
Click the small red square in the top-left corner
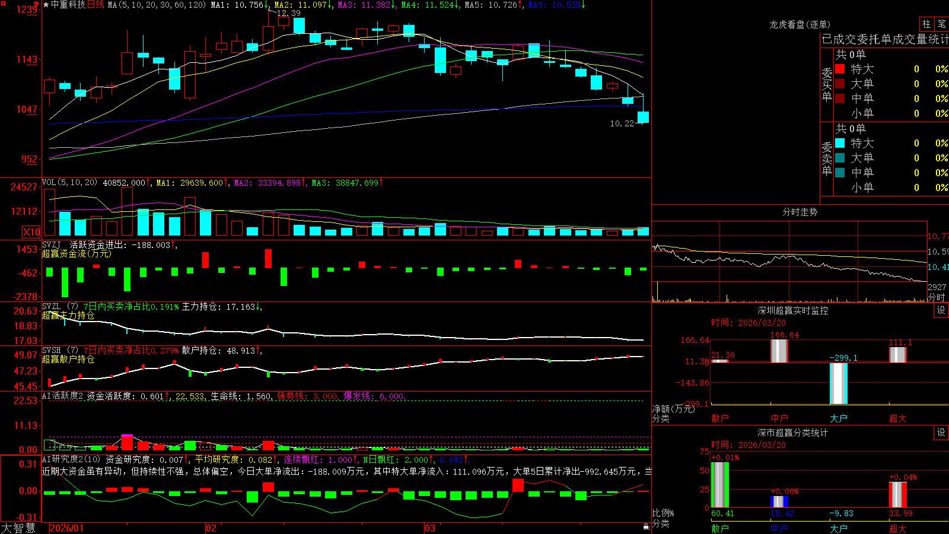tap(3, 3)
